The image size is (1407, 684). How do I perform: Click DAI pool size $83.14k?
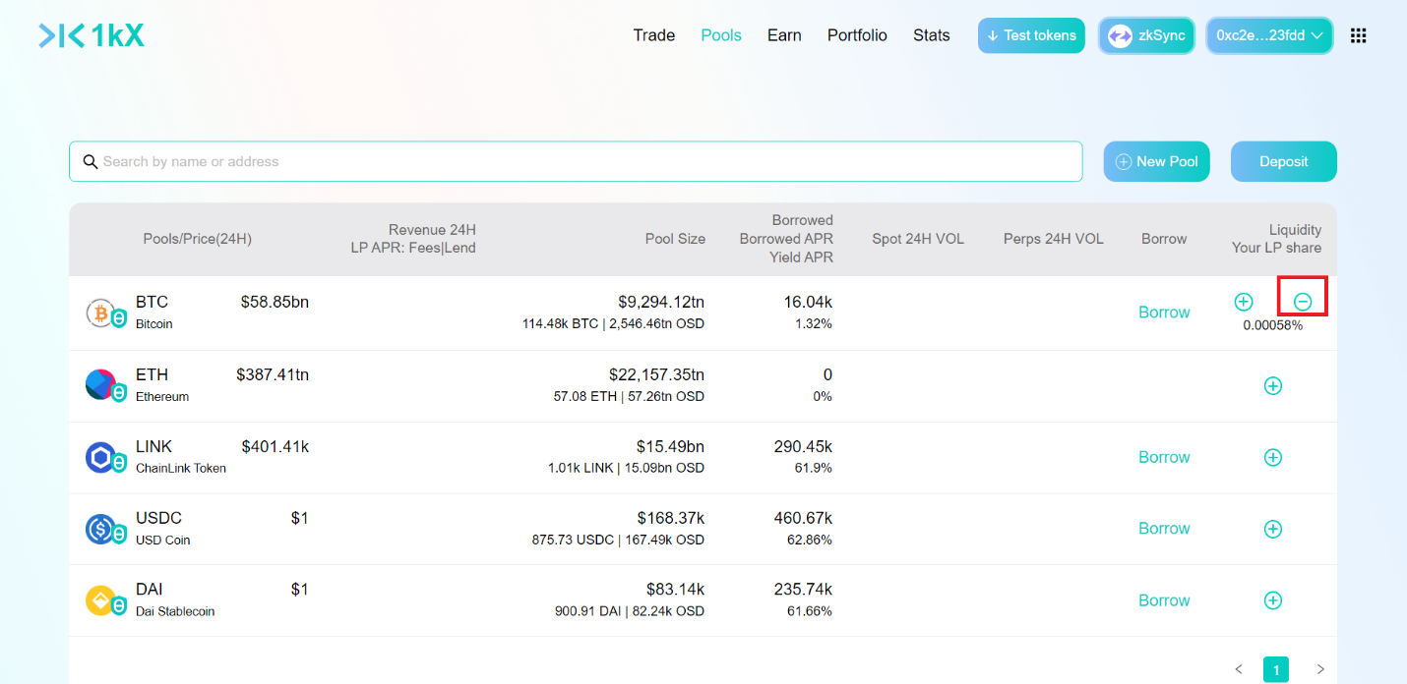[x=675, y=590]
